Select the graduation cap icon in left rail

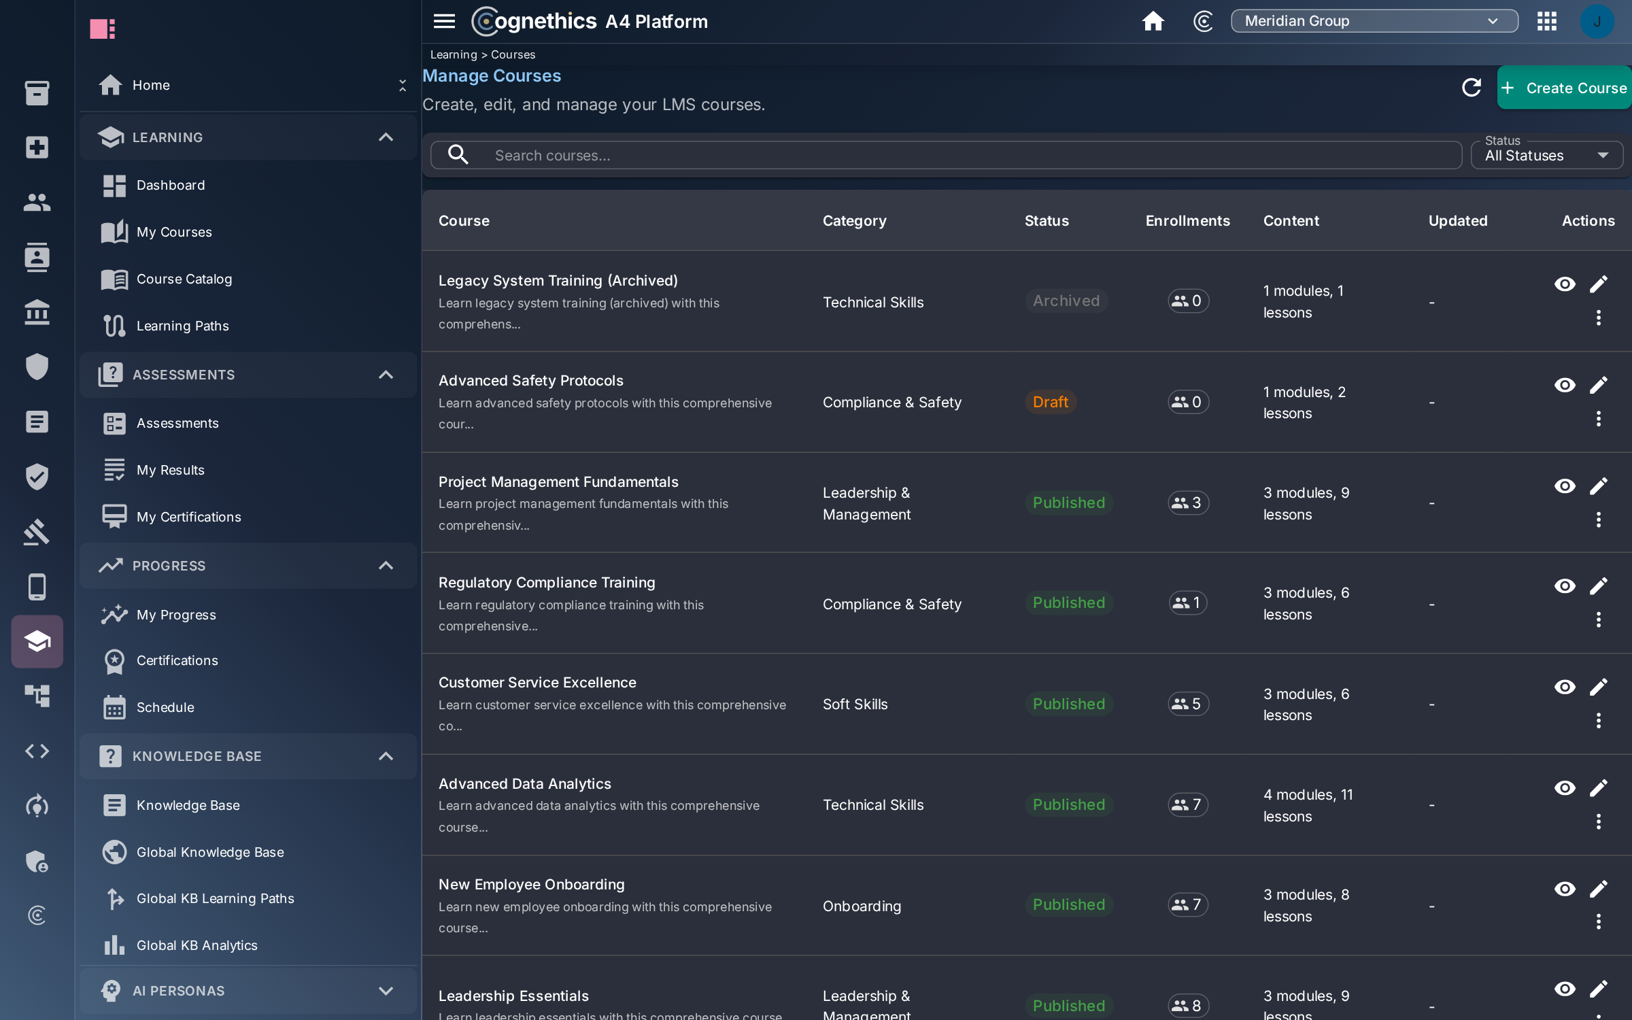(37, 641)
